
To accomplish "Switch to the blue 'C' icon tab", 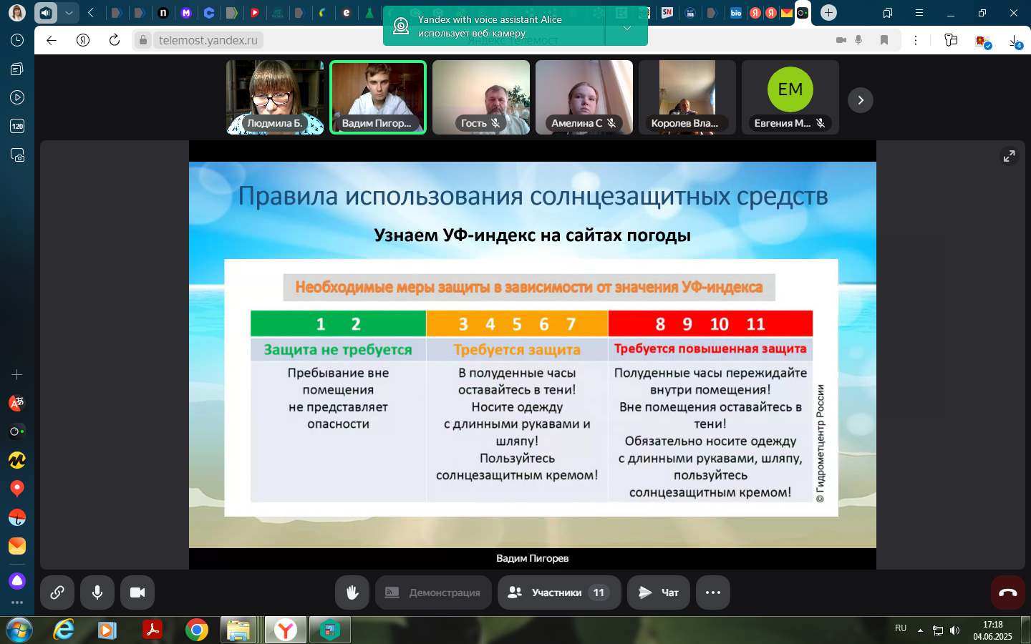I will (x=209, y=13).
